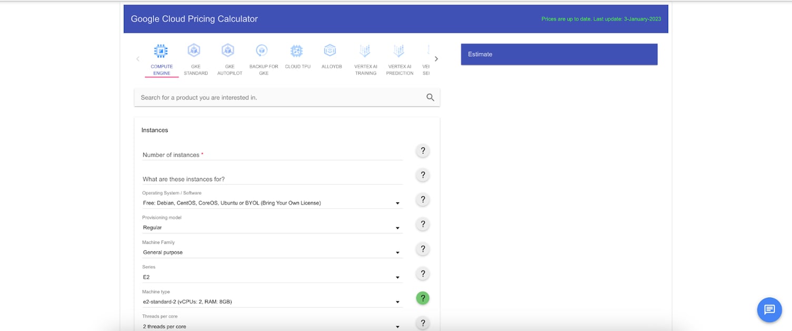Image resolution: width=792 pixels, height=331 pixels.
Task: Click the help icon beside Provisioning model
Action: tap(422, 224)
